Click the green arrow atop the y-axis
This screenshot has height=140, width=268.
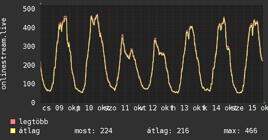[x=41, y=4]
